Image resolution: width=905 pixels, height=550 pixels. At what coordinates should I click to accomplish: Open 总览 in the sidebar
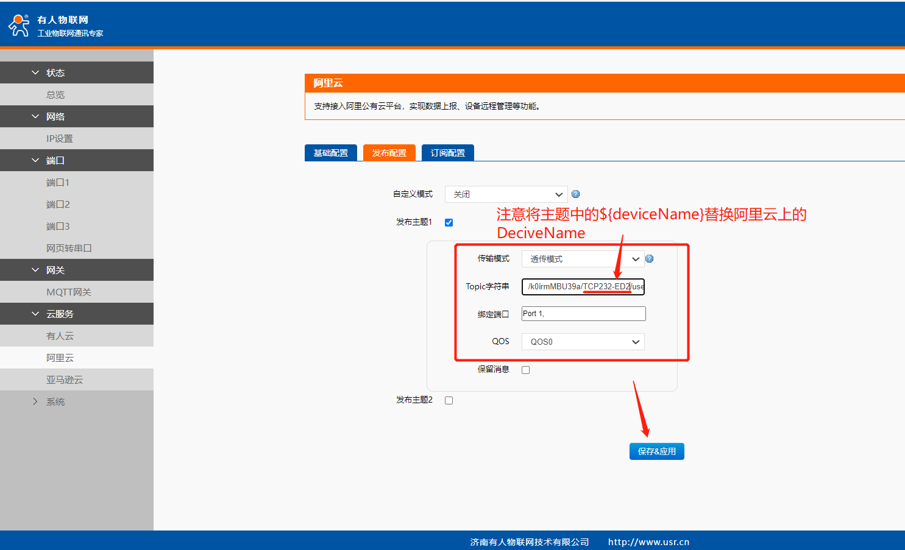pos(77,94)
